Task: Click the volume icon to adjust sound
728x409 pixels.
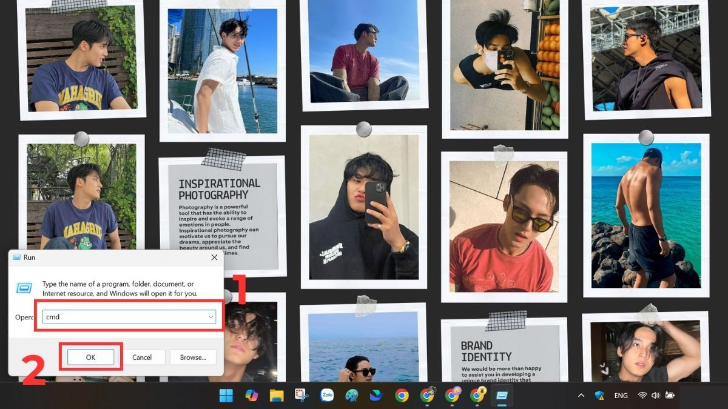Action: tap(656, 396)
